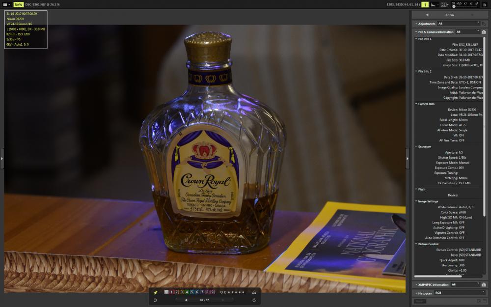This screenshot has height=307, width=491.
Task: Apply label 5 to the image
Action: pyautogui.click(x=192, y=292)
